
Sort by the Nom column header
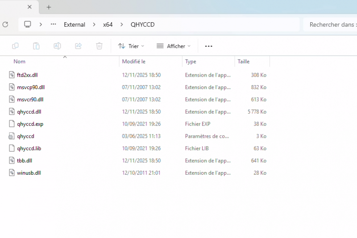click(19, 62)
